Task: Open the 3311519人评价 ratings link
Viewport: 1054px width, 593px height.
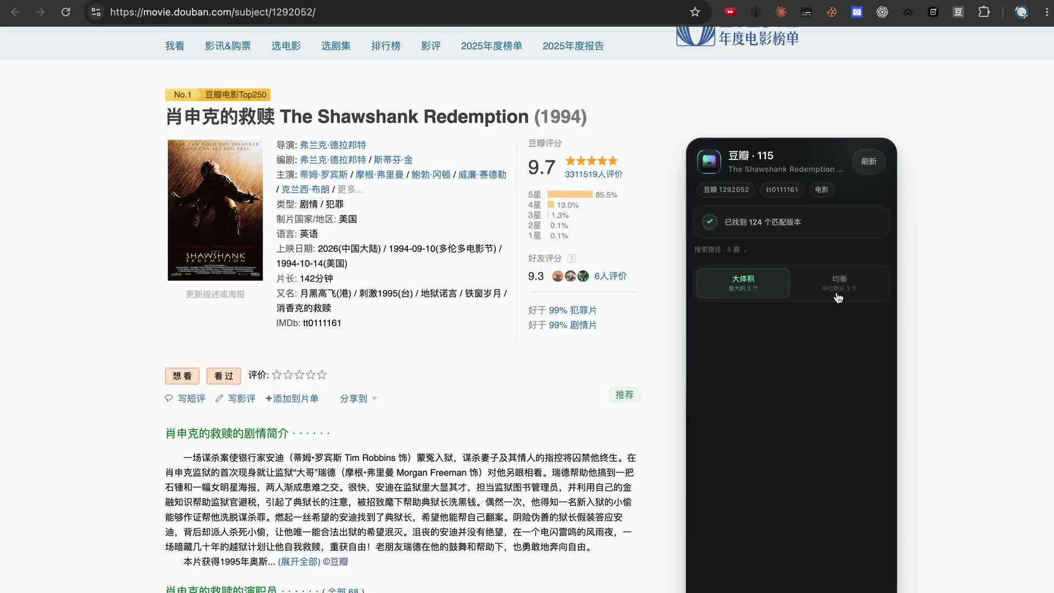Action: (x=593, y=174)
